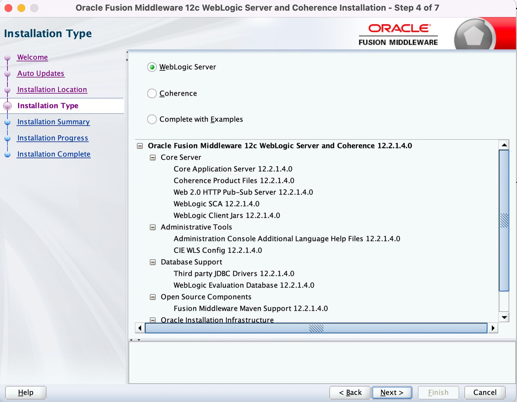The height and width of the screenshot is (402, 517).
Task: Click the Installation Type step indicator circle
Action: [x=8, y=106]
